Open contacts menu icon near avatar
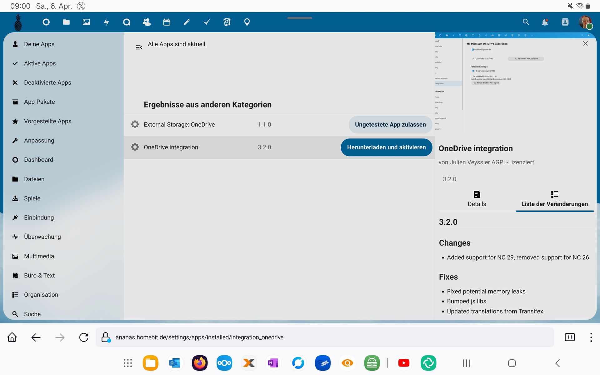600x375 pixels. click(x=565, y=22)
